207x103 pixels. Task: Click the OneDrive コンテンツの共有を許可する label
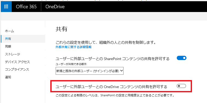[x=112, y=87]
